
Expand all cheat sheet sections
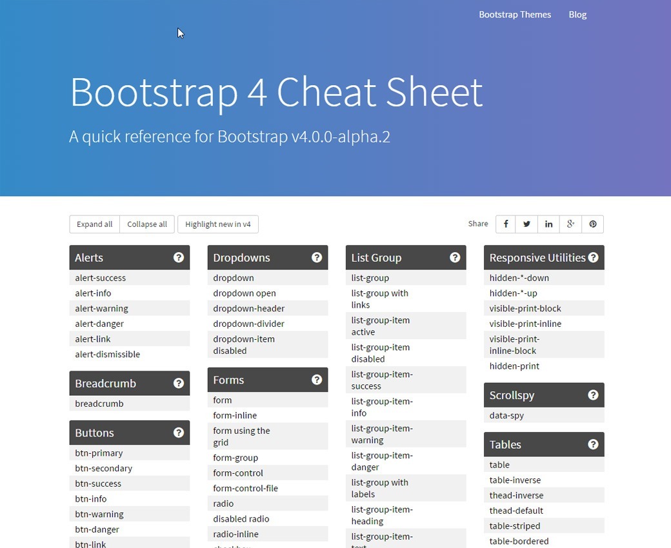click(94, 224)
